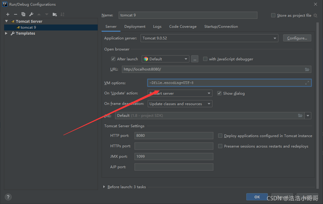
Task: Click the IntelliJ IDEA logo in title bar
Action: click(4, 4)
